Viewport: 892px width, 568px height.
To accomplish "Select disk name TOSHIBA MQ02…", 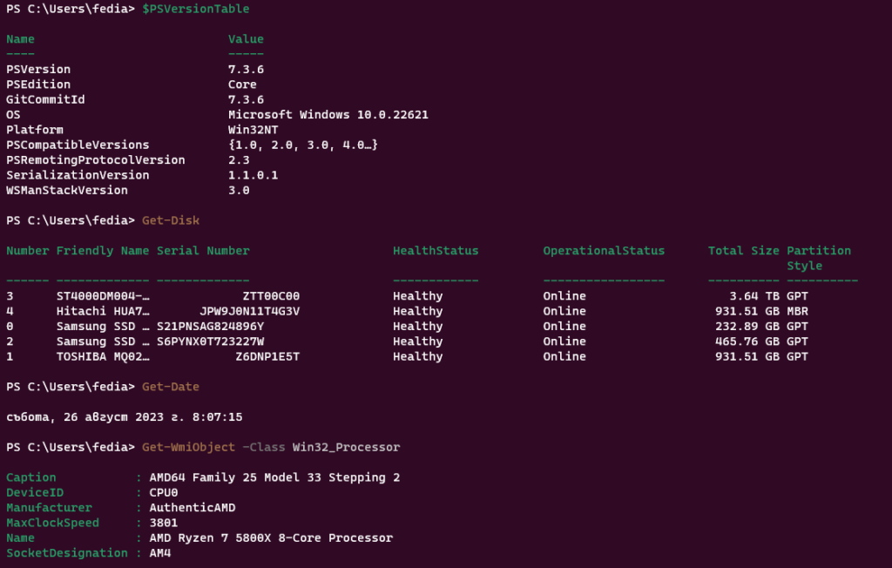I will pos(103,356).
